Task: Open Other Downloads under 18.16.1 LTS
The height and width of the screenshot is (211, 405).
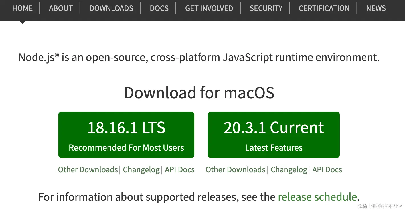Action: click(x=88, y=170)
